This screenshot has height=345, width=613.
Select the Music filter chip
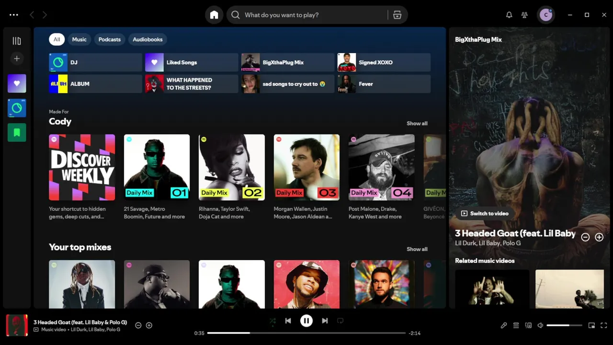79,39
